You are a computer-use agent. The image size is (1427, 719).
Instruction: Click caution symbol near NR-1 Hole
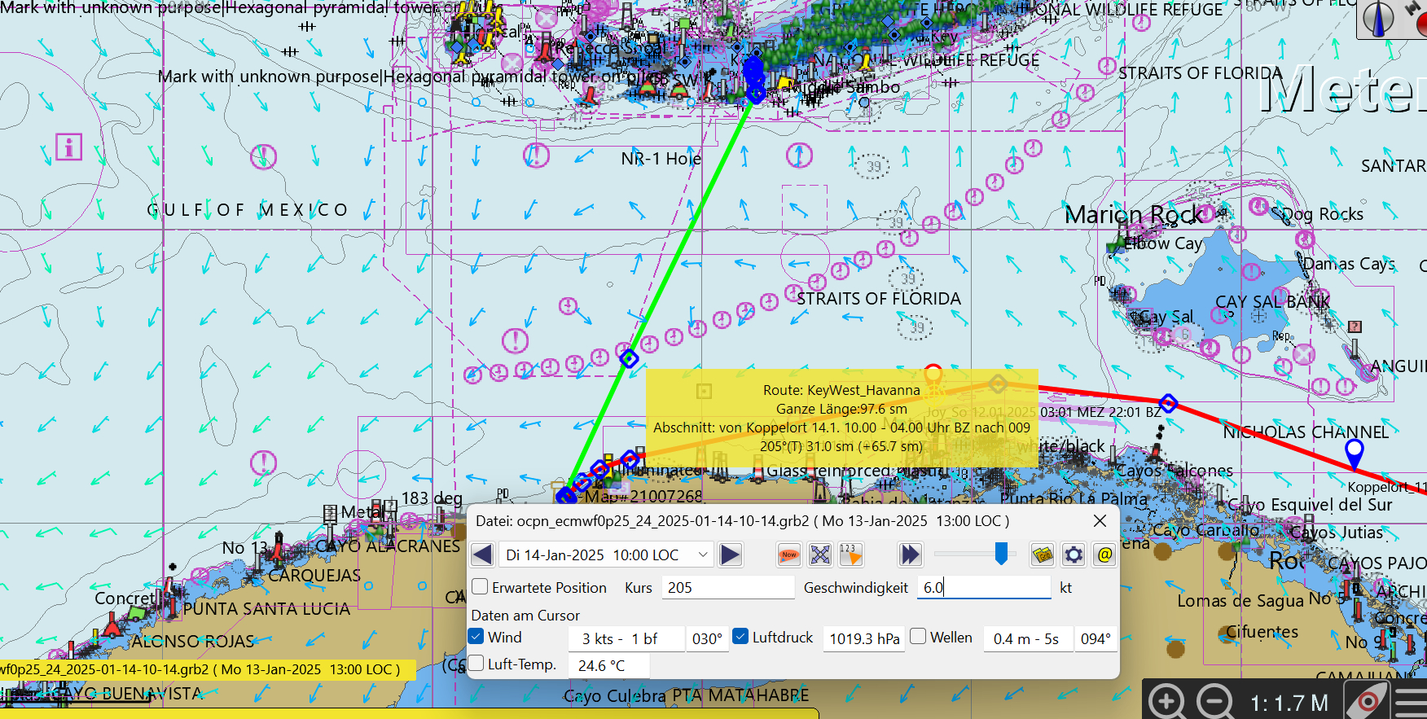pyautogui.click(x=535, y=155)
